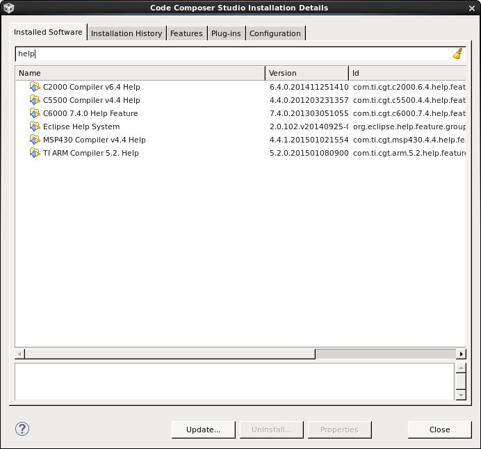Click the Update... button
481x449 pixels.
click(204, 430)
